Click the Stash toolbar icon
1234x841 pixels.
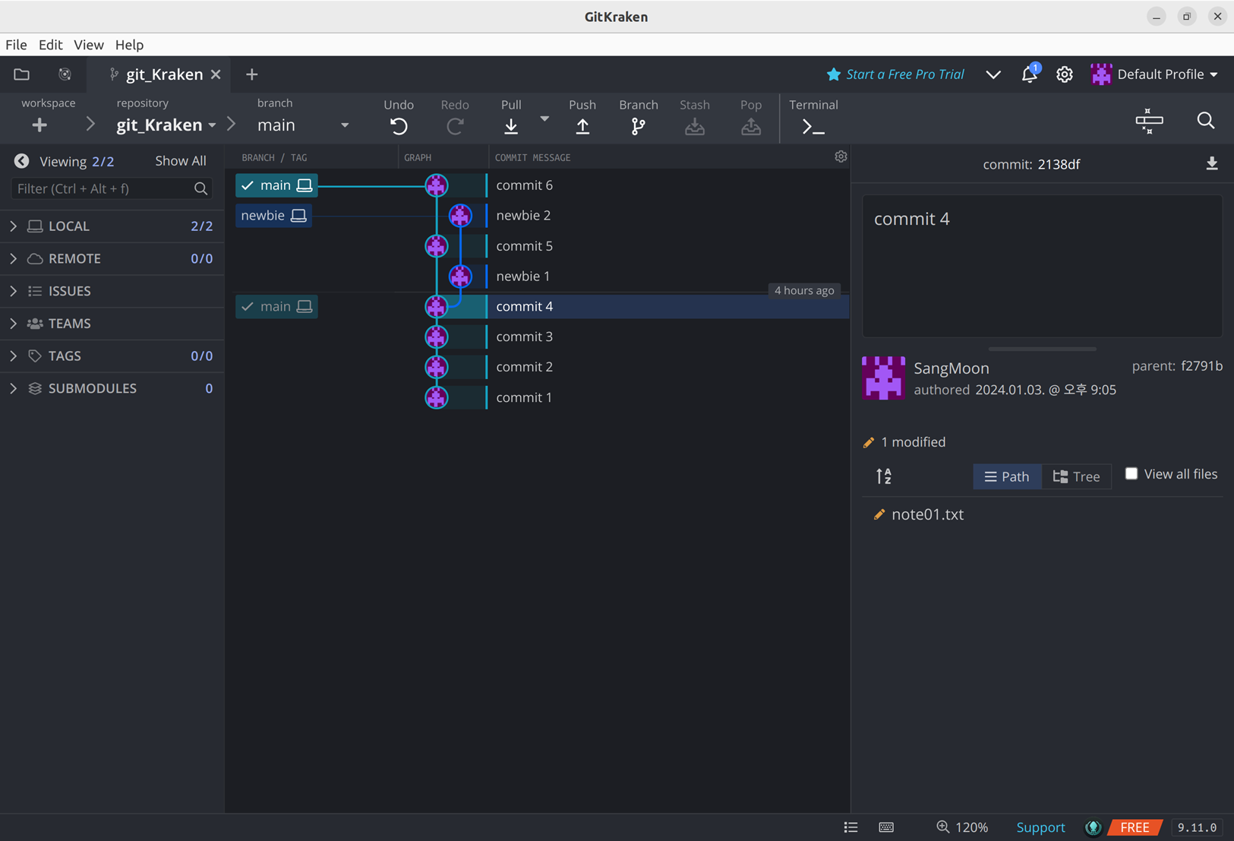[695, 126]
